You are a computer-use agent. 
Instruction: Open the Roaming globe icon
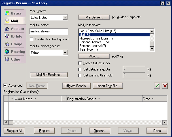[x=7, y=51]
